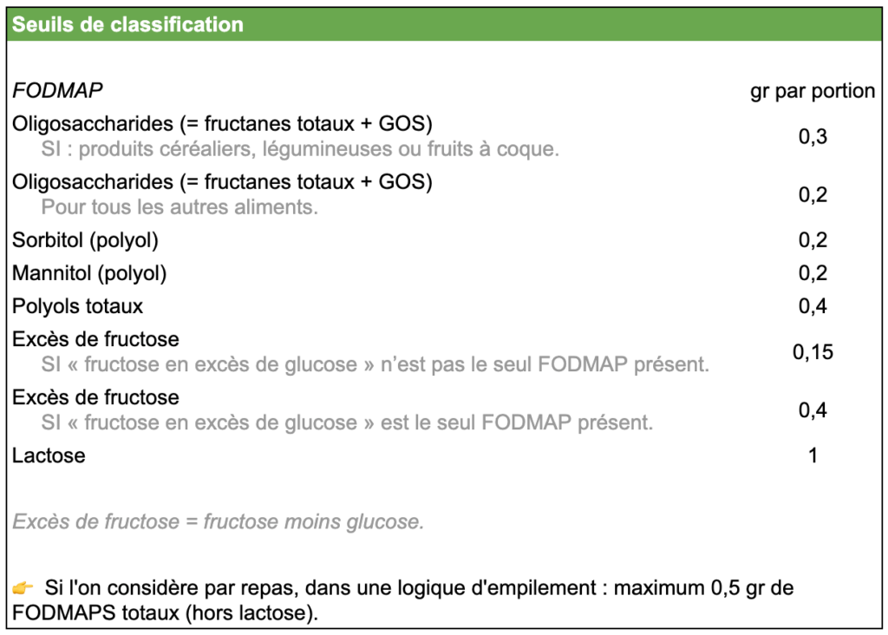Select 'Sorbitol (polyol)' row label

click(x=85, y=240)
